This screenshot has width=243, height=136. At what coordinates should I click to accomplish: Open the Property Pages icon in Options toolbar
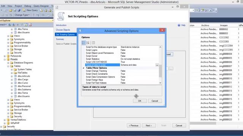[x=93, y=43]
